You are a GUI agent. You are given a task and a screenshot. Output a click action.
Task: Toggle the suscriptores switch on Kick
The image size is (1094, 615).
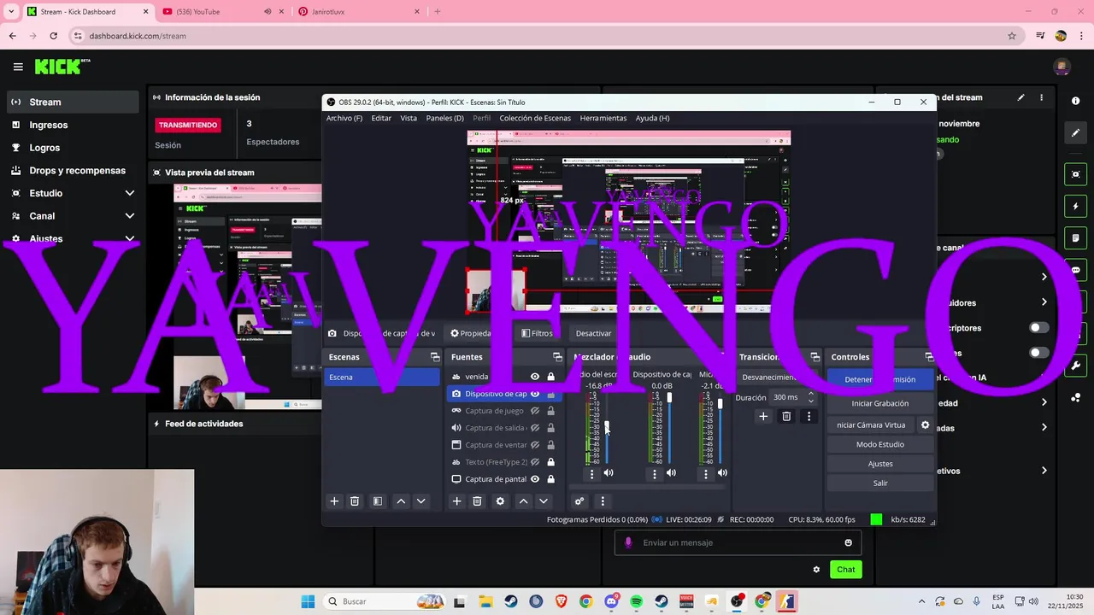point(1039,328)
